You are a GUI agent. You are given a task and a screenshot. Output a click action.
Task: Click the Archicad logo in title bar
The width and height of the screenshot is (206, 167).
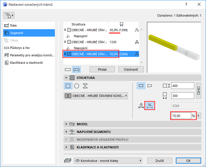pyautogui.click(x=5, y=5)
